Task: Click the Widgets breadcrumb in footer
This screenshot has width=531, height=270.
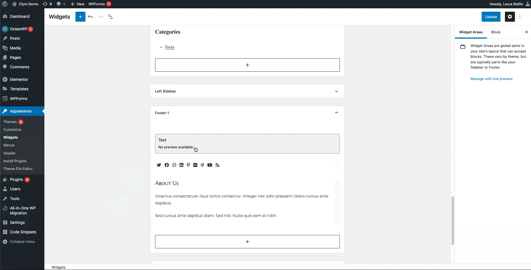Action: [x=59, y=267]
